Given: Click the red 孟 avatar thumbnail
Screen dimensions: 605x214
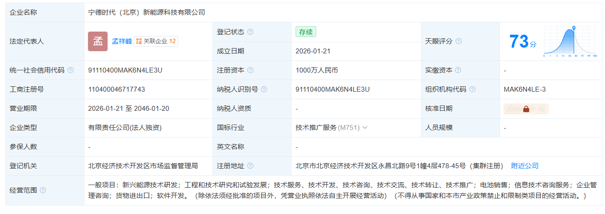Looking at the screenshot, I should pos(98,41).
